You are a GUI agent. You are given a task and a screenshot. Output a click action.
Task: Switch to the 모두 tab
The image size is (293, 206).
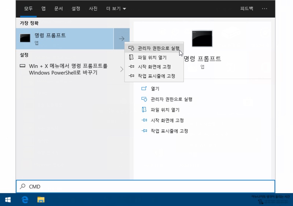(x=29, y=8)
